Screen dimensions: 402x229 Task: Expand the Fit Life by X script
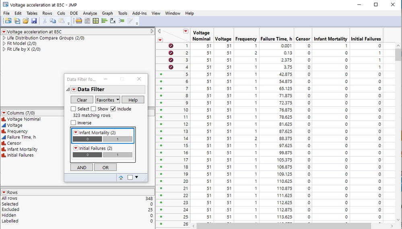pos(4,49)
